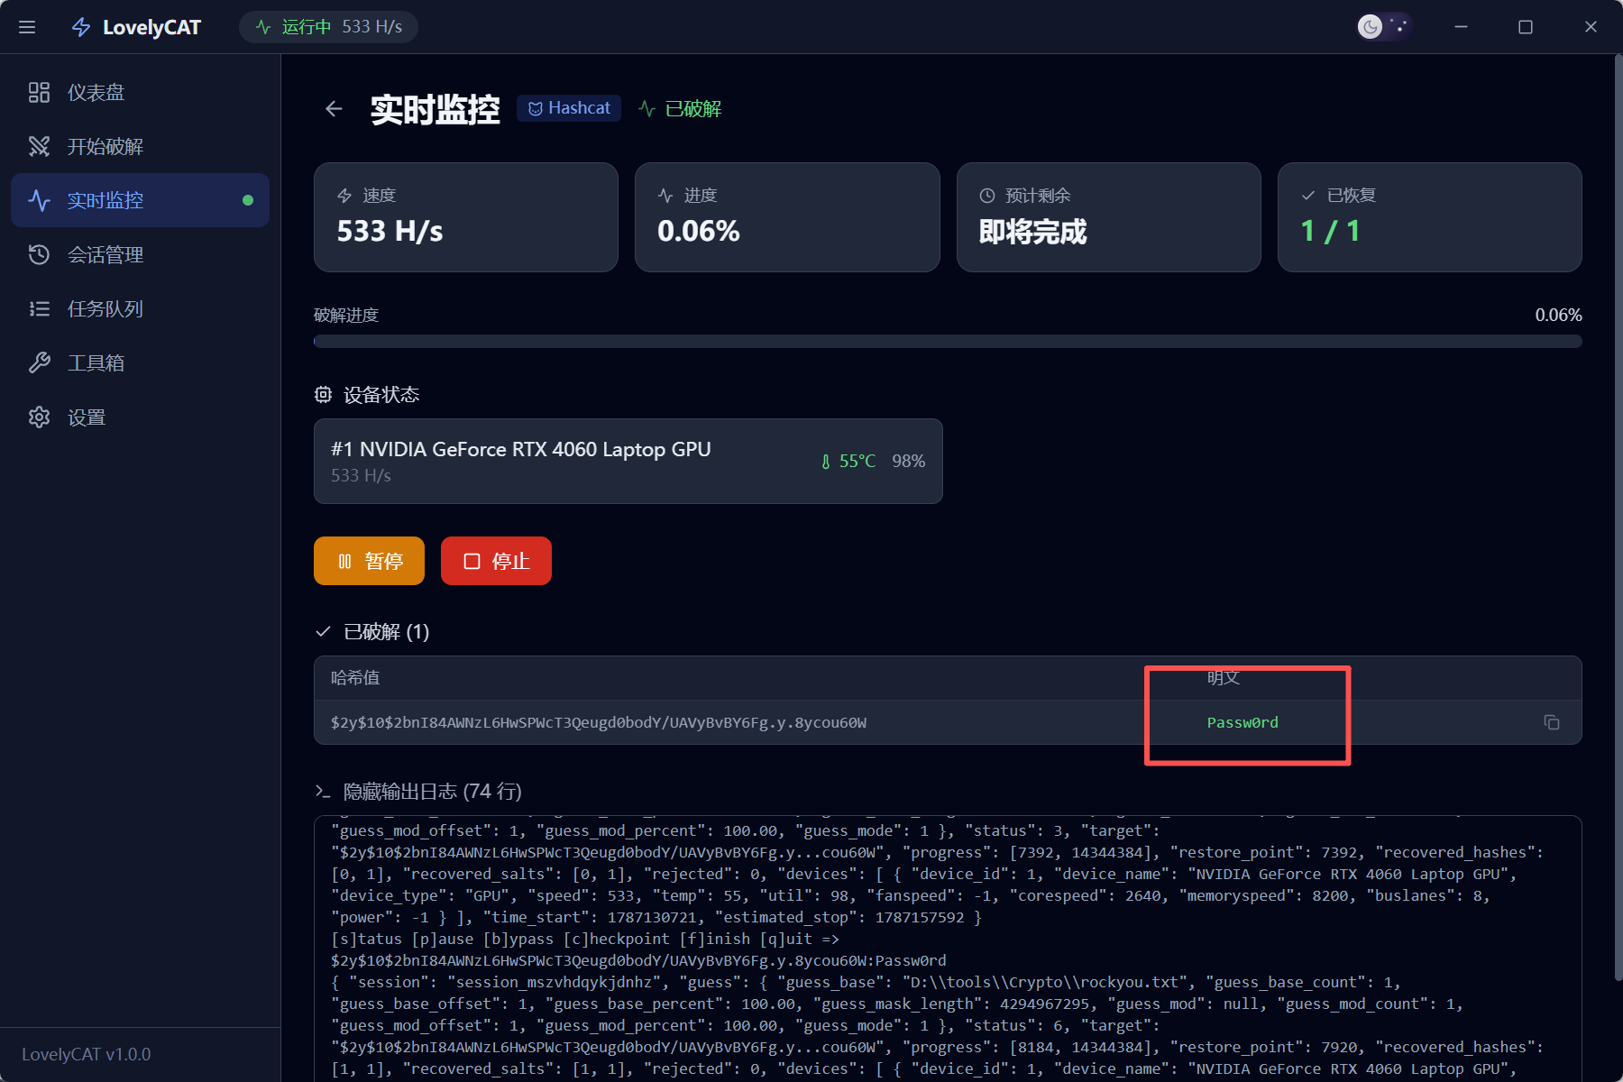Screen dimensions: 1623x1082
Task: Select the Passw0rd plaintext value
Action: tap(1242, 722)
